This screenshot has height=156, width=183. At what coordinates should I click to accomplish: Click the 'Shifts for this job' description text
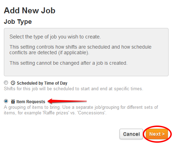coord(74,89)
